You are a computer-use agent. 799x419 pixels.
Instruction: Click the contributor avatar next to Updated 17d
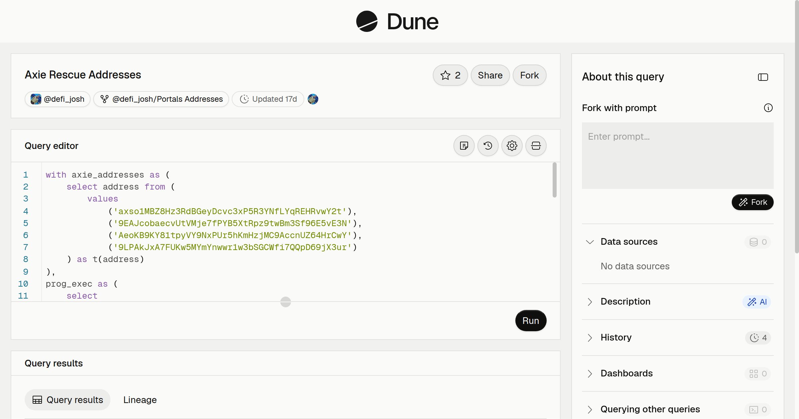tap(313, 99)
